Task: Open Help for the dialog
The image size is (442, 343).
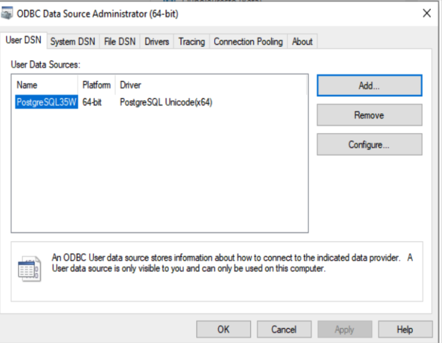Action: [405, 329]
